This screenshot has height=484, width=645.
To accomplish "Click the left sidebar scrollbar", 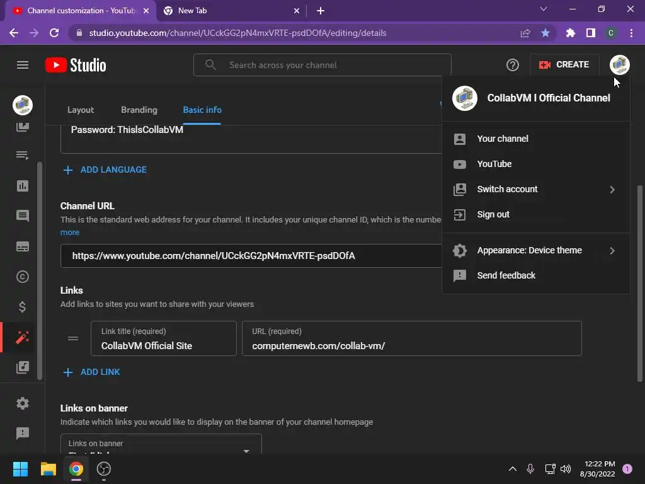I will (x=40, y=270).
